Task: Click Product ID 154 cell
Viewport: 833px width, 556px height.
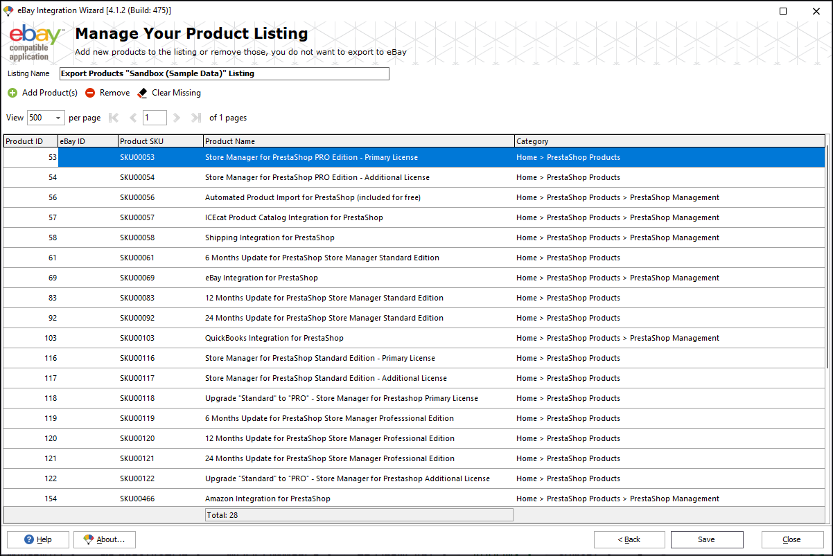Action: (x=30, y=499)
